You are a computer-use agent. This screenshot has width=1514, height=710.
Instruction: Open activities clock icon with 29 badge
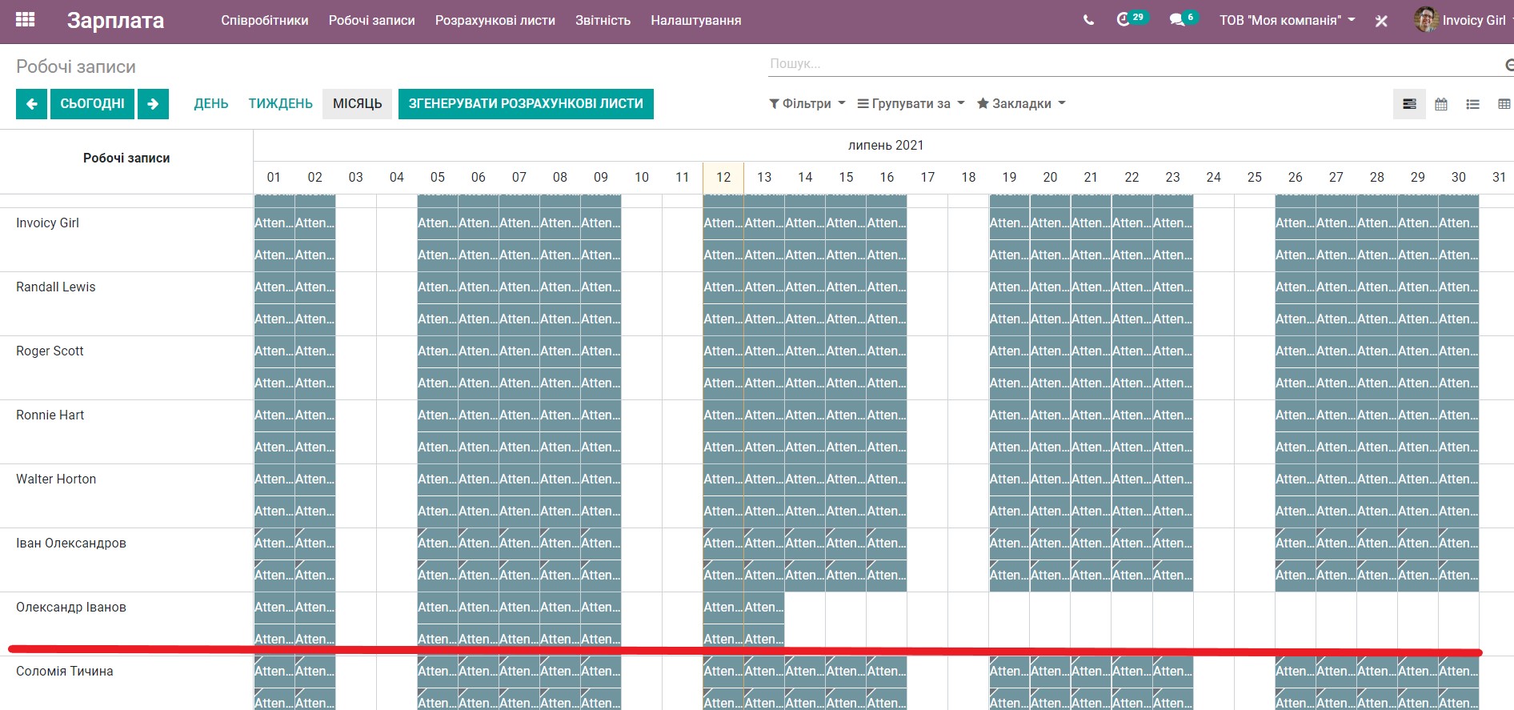(x=1131, y=18)
